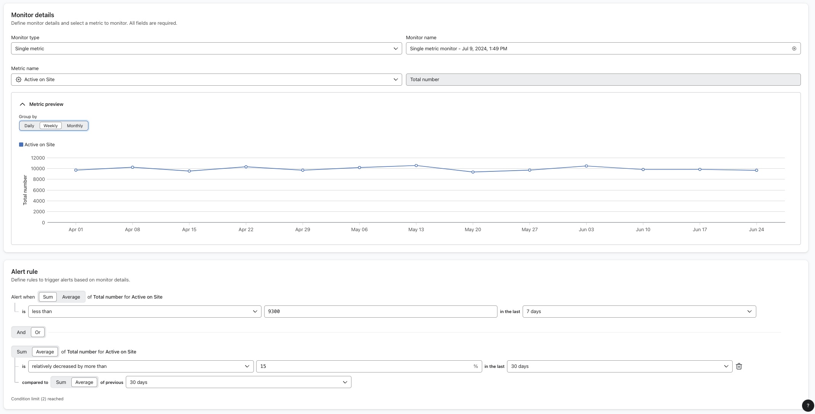Click the Active on Site metric icon

click(18, 79)
